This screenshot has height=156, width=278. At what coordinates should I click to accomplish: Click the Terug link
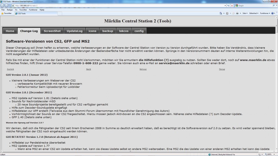pos(222,69)
